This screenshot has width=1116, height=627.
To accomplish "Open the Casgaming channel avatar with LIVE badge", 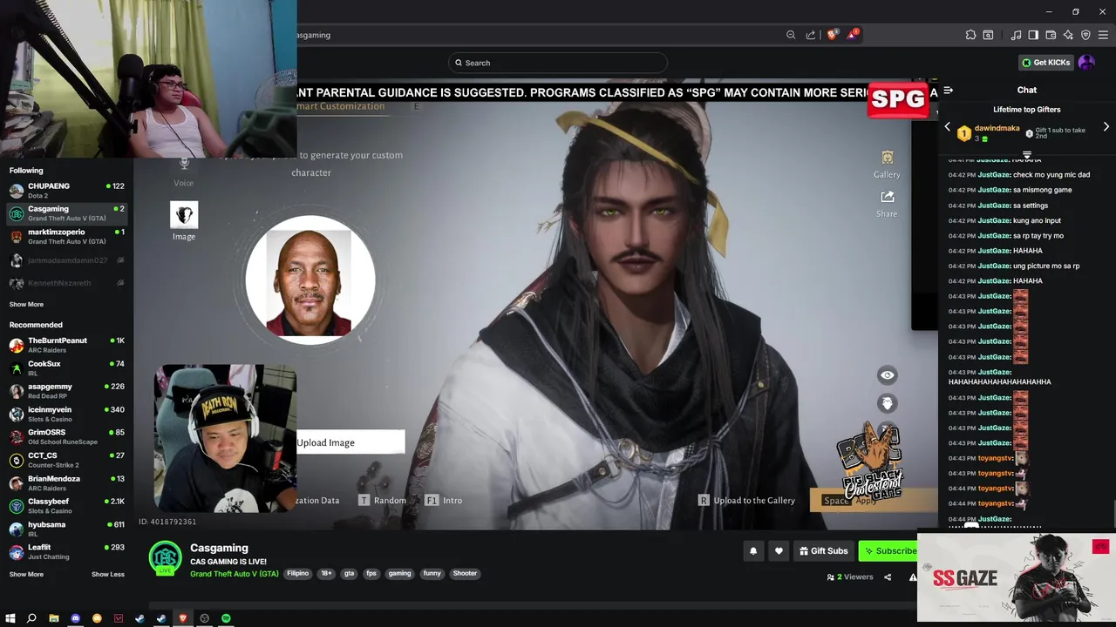I will tap(165, 559).
